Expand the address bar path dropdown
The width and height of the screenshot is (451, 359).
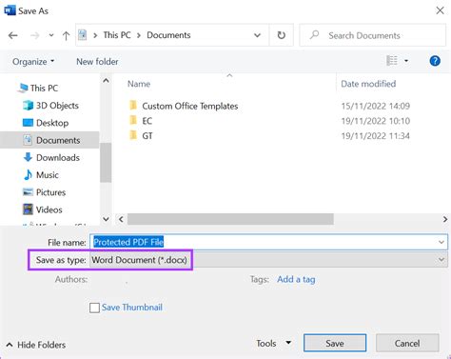[x=257, y=35]
